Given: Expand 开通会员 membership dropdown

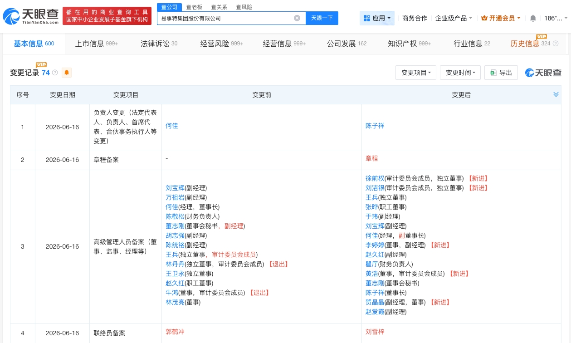Looking at the screenshot, I should coord(501,18).
